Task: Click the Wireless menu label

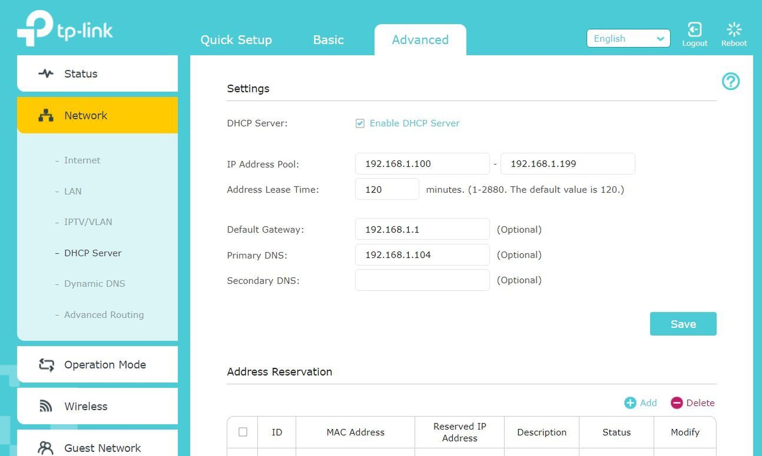Action: pyautogui.click(x=86, y=406)
